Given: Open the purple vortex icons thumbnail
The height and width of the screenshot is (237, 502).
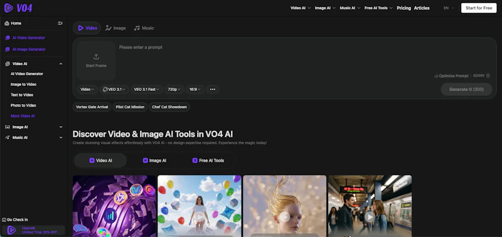Looking at the screenshot, I should [114, 206].
